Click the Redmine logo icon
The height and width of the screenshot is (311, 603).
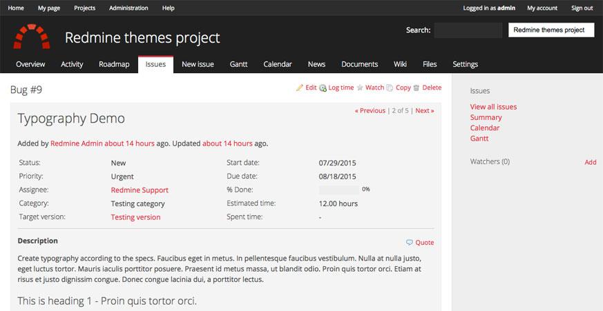point(31,37)
